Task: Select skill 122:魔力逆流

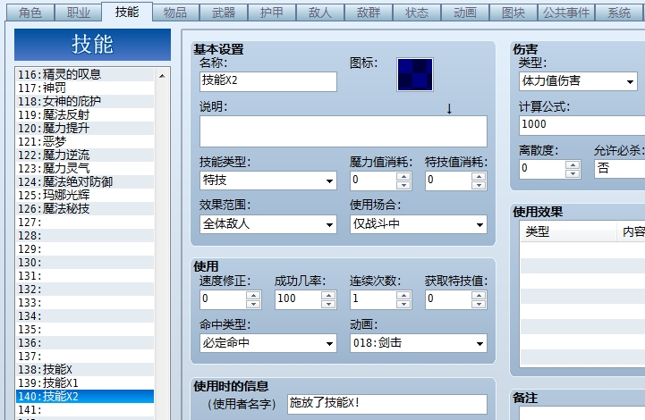Action: coord(85,155)
